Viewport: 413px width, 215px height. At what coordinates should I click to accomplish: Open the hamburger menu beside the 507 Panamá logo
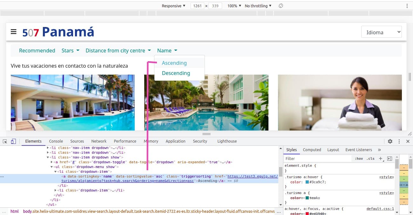(x=13, y=32)
